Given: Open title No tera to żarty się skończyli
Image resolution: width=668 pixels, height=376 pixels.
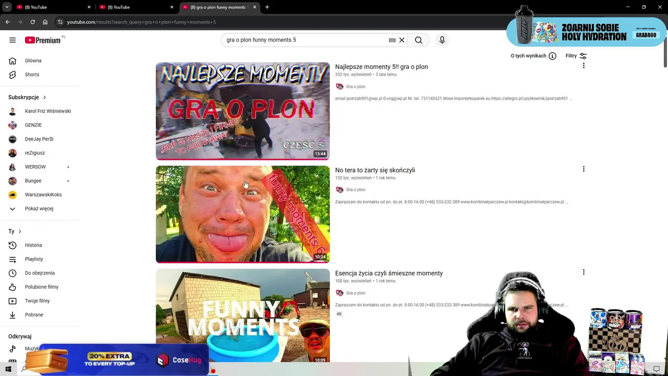Looking at the screenshot, I should pyautogui.click(x=375, y=170).
